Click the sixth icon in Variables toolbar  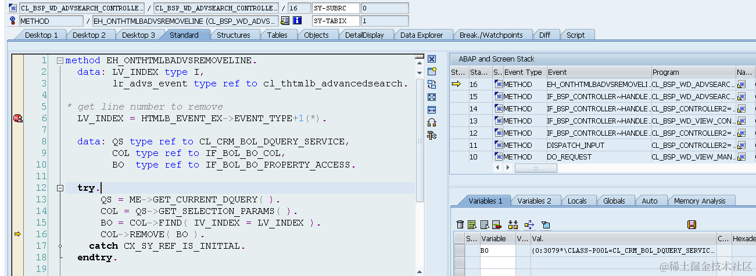(529, 224)
